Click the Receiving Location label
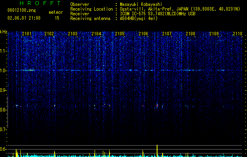The width and height of the screenshot is (247, 157). 91,9
